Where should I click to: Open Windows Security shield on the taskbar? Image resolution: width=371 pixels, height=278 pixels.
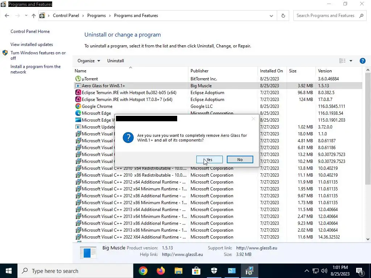pos(214,271)
